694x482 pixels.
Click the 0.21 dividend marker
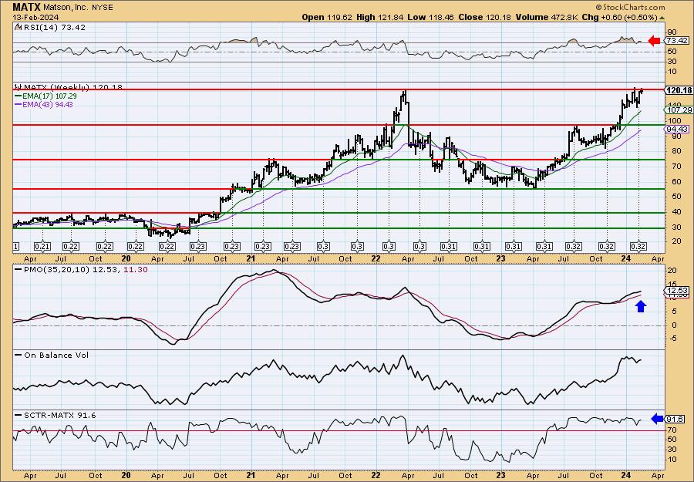point(42,247)
